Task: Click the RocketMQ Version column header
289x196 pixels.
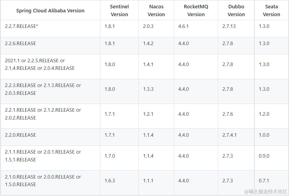Action: 196,10
